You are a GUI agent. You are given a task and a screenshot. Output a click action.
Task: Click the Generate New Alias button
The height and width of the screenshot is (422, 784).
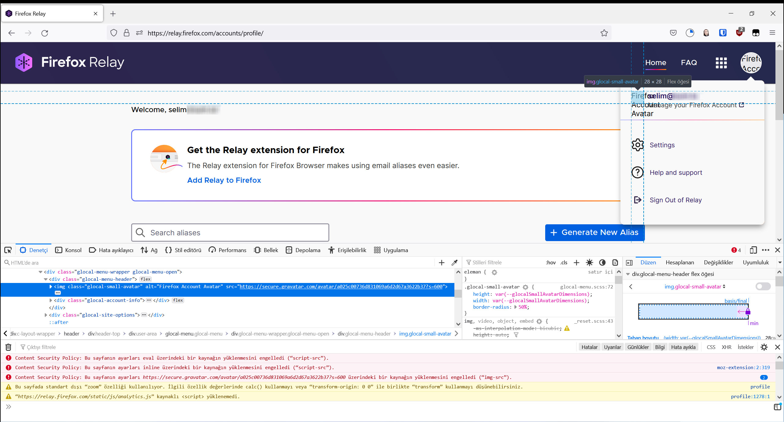(595, 233)
